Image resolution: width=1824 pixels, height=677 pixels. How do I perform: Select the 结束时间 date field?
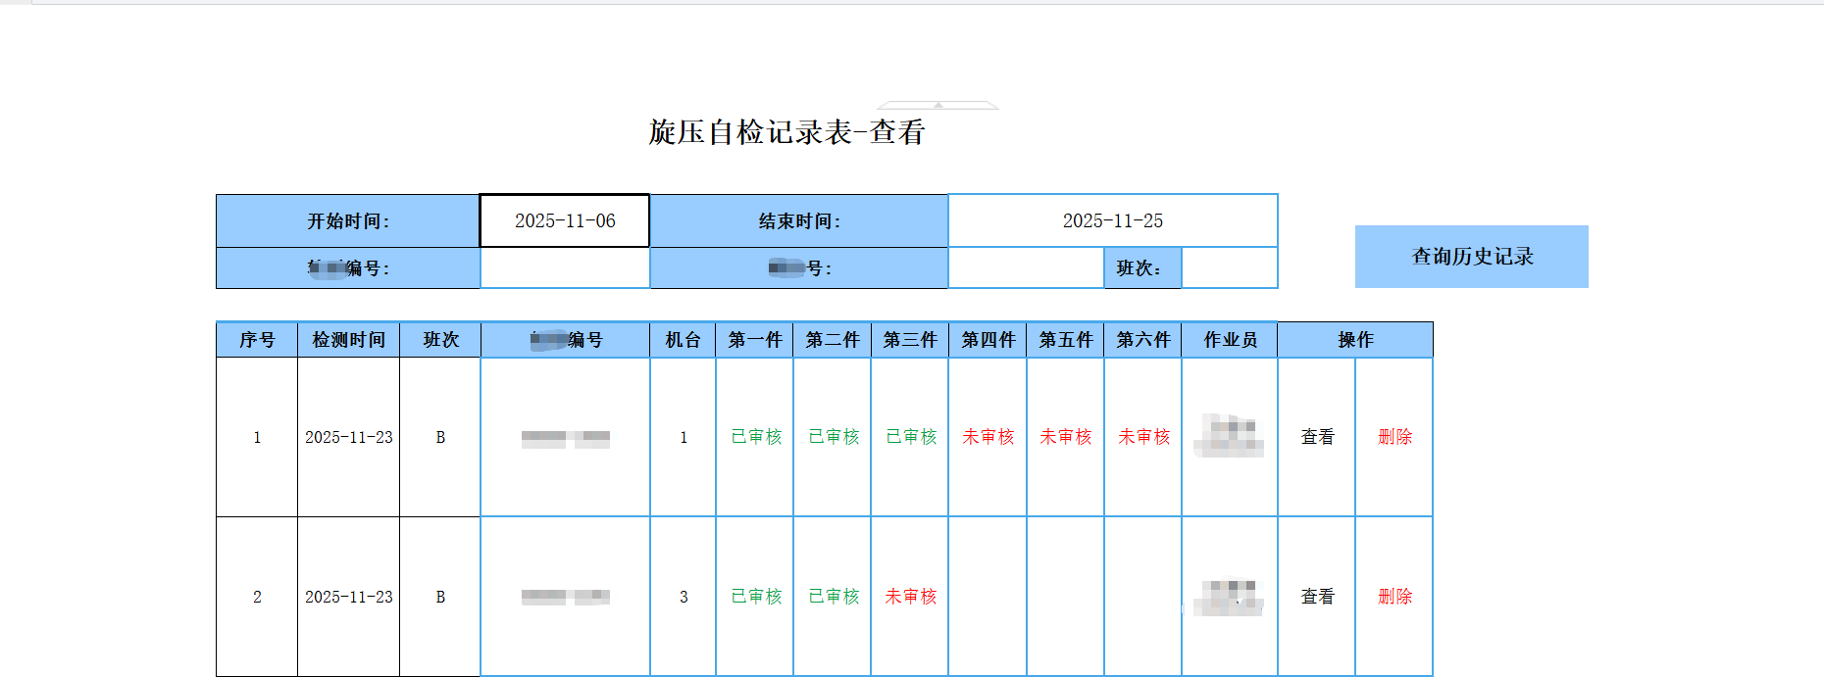[x=1112, y=221]
